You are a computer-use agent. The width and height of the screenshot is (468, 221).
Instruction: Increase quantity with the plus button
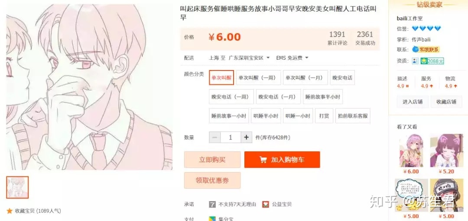tap(246, 137)
